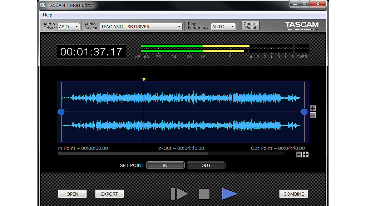Click the blue In point handle
This screenshot has width=366, height=206.
(61, 112)
